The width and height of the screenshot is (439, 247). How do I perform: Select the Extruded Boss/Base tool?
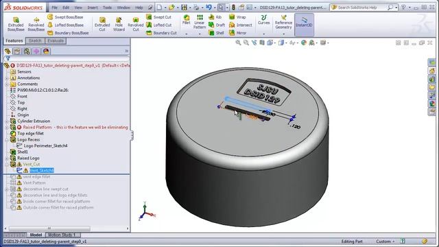tap(16, 24)
